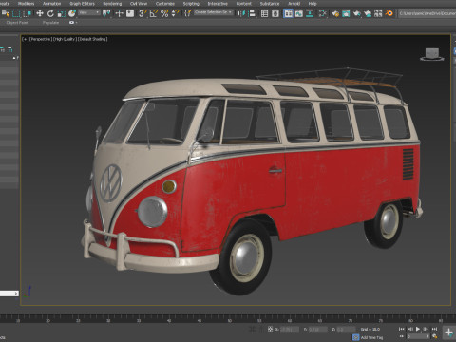Click the Add Time Tag label
Image resolution: width=456 pixels, height=342 pixels.
click(x=371, y=337)
